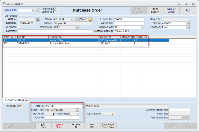Image resolution: width=199 pixels, height=132 pixels.
Task: Click the Exit button
Action: [x=188, y=10]
